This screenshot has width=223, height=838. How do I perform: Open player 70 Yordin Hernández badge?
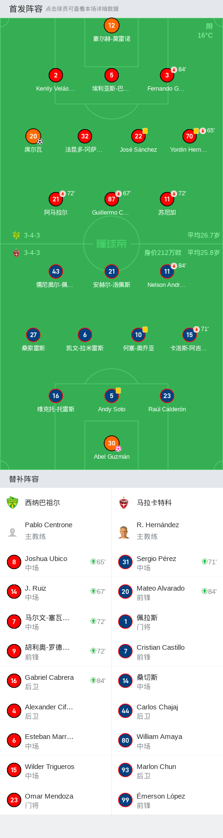point(189,136)
